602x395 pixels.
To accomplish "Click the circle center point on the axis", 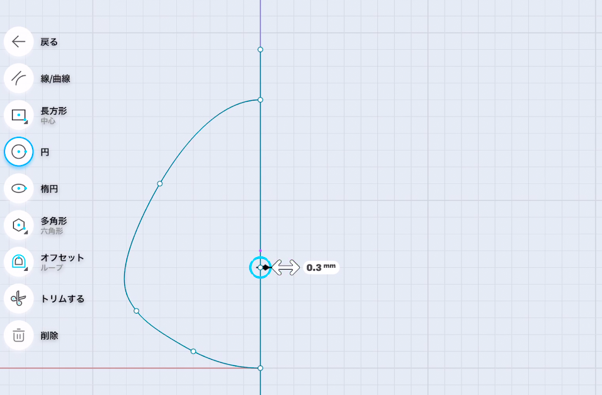I will tap(260, 268).
